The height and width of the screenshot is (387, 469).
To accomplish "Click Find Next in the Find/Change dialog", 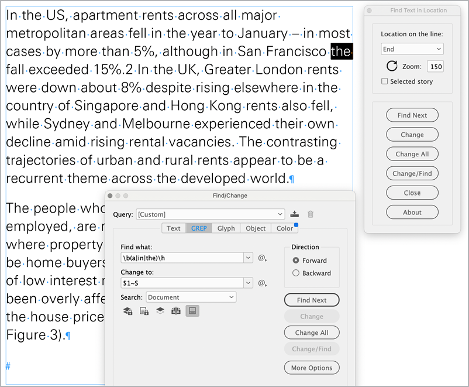I will point(312,300).
